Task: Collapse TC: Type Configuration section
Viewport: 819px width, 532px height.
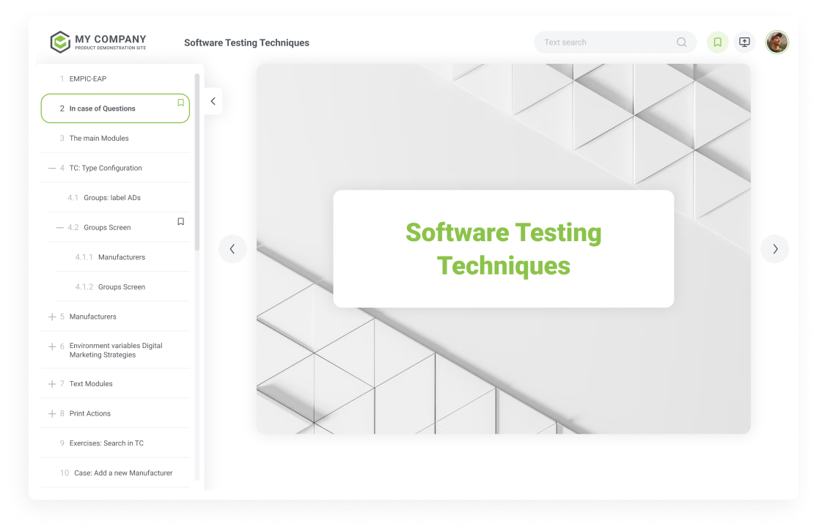Action: [x=52, y=169]
